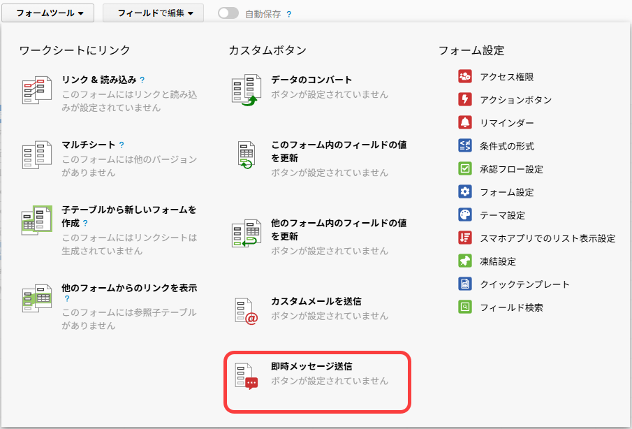
Task: Click text このフォームには参照子テーブルがありません
Action: (x=129, y=319)
